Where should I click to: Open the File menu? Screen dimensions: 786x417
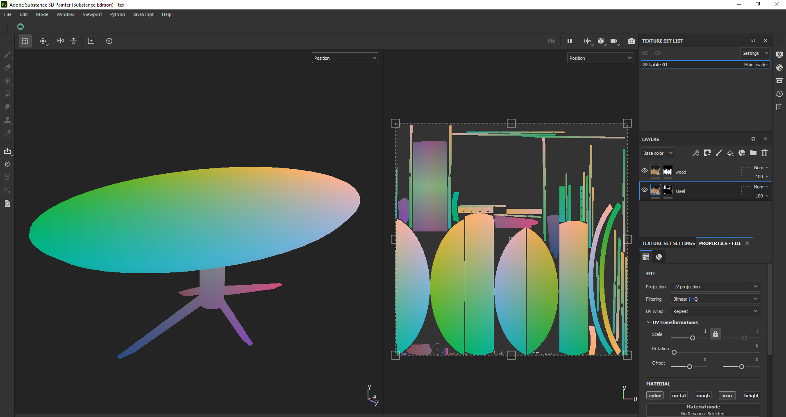tap(8, 14)
